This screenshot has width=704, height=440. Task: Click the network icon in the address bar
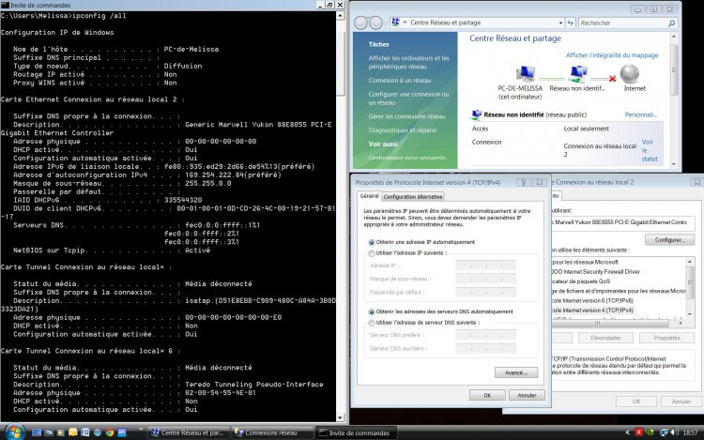pyautogui.click(x=395, y=22)
